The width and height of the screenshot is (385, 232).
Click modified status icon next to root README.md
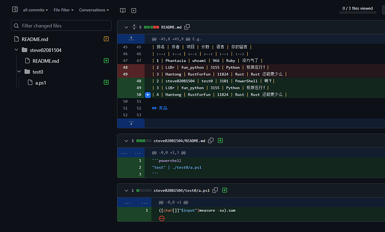[x=106, y=39]
